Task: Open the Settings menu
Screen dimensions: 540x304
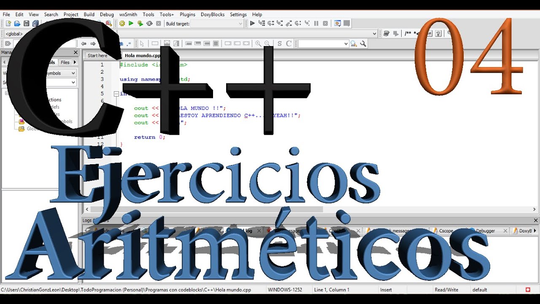Action: click(238, 14)
